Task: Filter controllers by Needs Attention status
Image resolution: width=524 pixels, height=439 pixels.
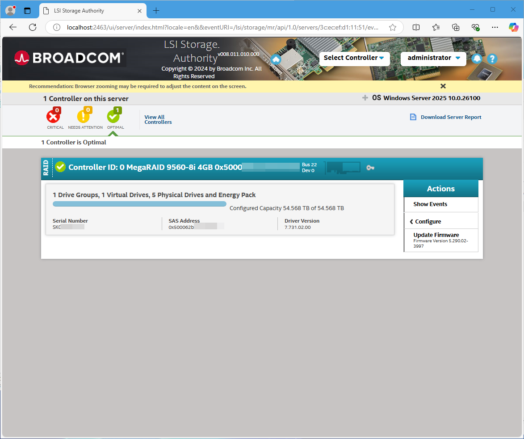Action: click(x=85, y=118)
